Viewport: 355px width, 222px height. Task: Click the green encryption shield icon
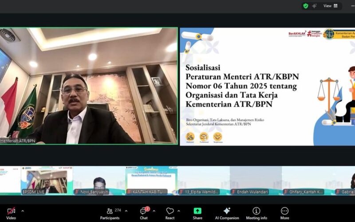coord(306,6)
